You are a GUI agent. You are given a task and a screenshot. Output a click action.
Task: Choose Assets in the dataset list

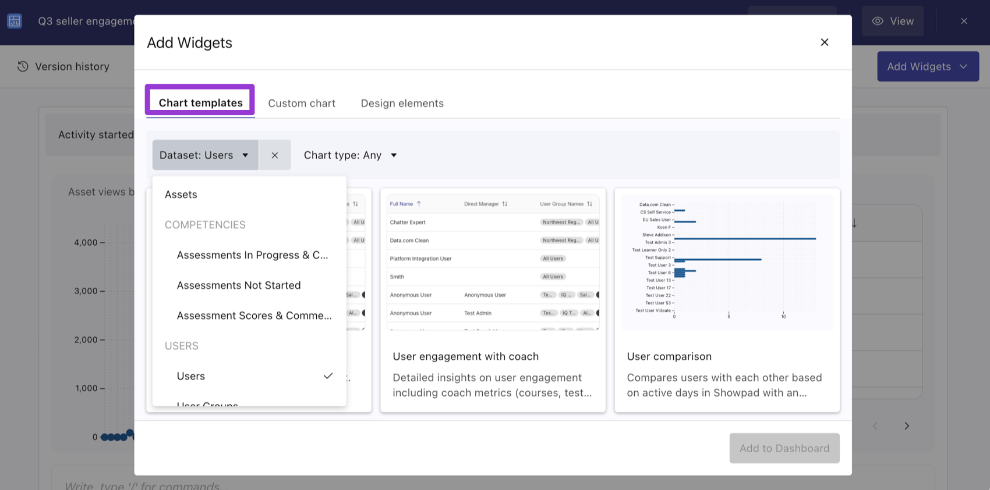[x=249, y=195]
